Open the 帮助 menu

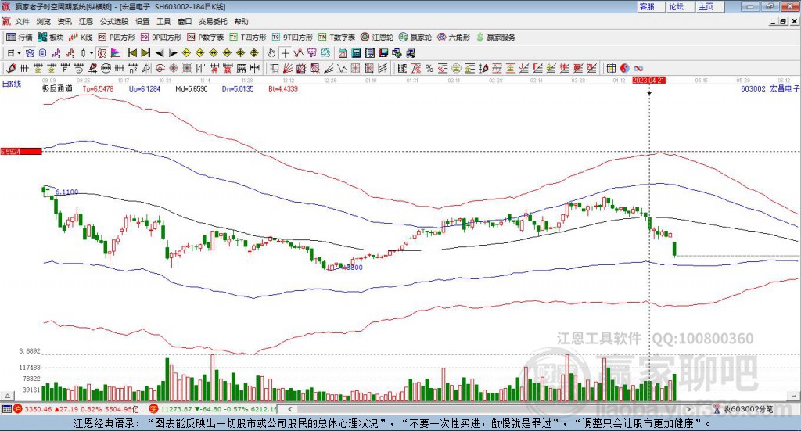(x=241, y=21)
